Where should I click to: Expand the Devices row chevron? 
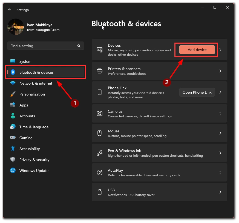(x=220, y=50)
